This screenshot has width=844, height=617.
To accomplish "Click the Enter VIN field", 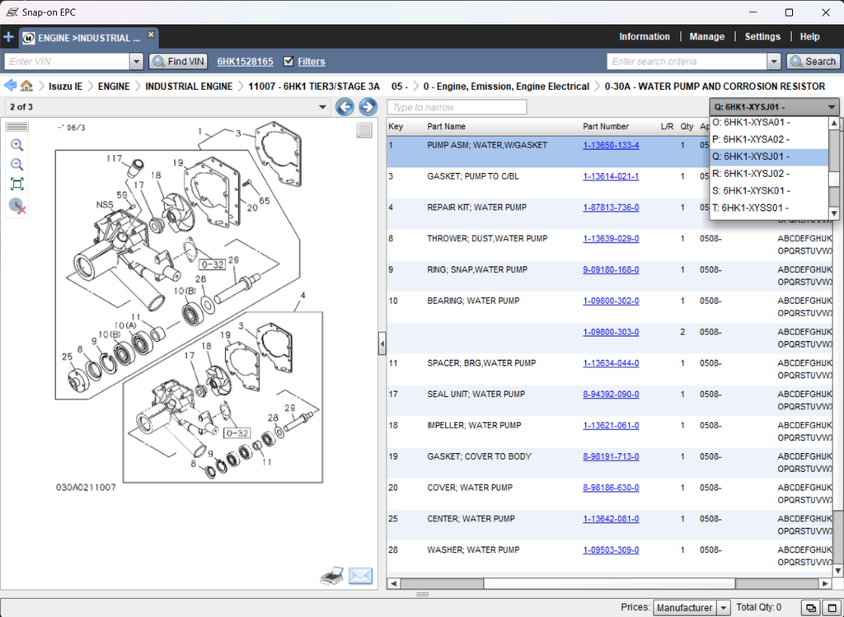I will pos(68,61).
